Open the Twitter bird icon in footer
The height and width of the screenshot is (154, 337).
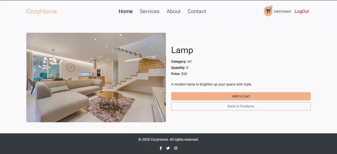click(x=168, y=148)
